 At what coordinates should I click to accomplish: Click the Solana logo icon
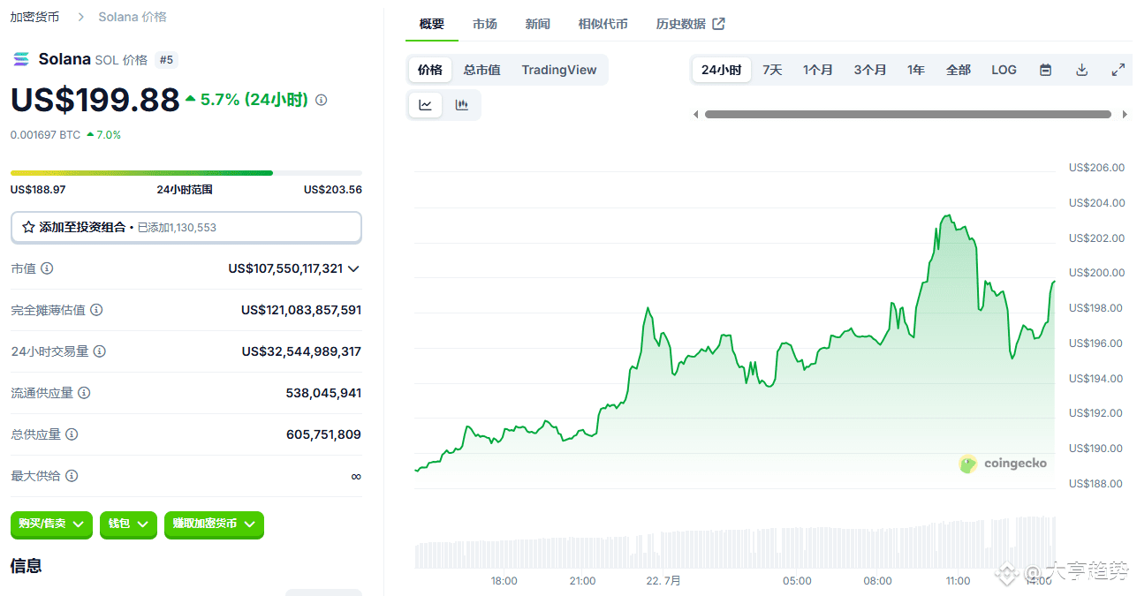point(20,59)
